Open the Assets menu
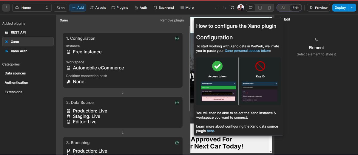The height and width of the screenshot is (155, 358). 98,8
